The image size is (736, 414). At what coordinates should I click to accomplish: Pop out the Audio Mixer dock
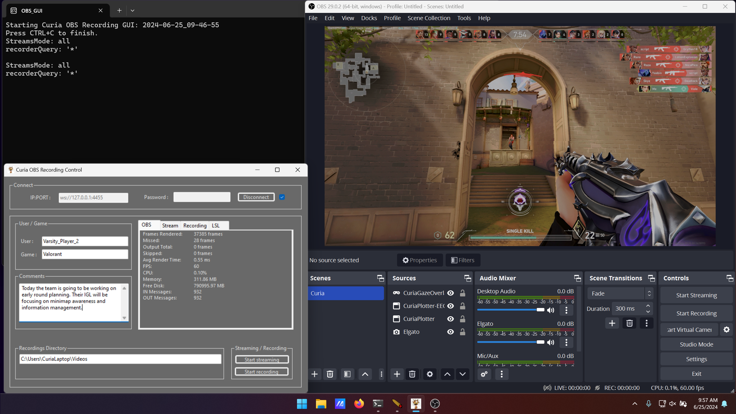coord(577,278)
